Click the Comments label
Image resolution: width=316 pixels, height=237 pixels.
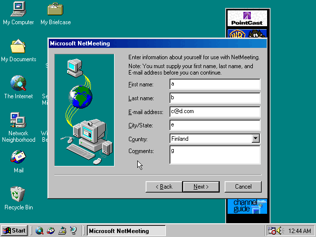141,151
